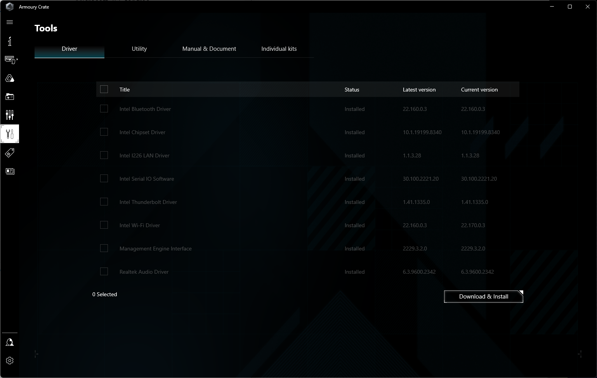Switch to the Driver tab
The height and width of the screenshot is (378, 597).
click(69, 49)
